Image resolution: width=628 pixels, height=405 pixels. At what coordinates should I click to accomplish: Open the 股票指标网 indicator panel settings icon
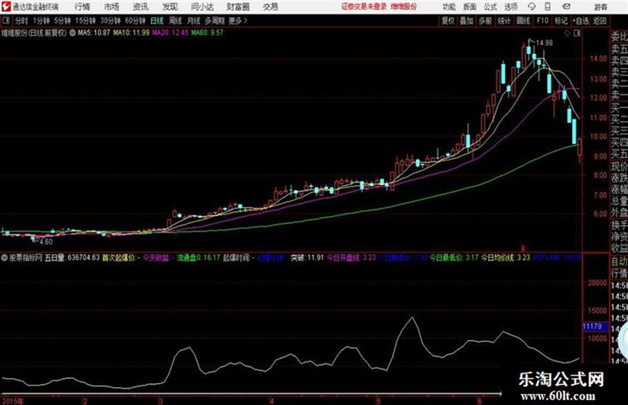[5, 257]
